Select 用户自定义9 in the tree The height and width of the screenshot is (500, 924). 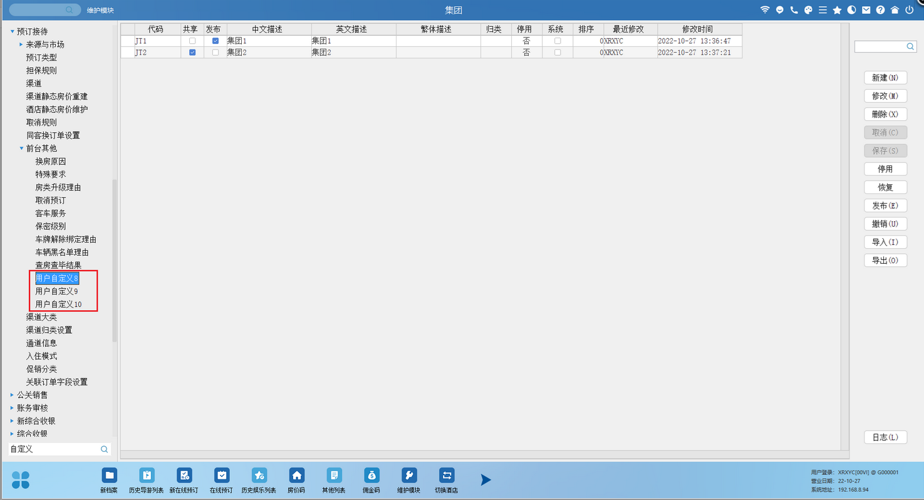(x=56, y=291)
